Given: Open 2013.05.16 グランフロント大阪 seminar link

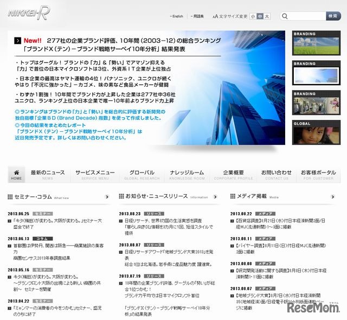Looking at the screenshot, I should [57, 283].
